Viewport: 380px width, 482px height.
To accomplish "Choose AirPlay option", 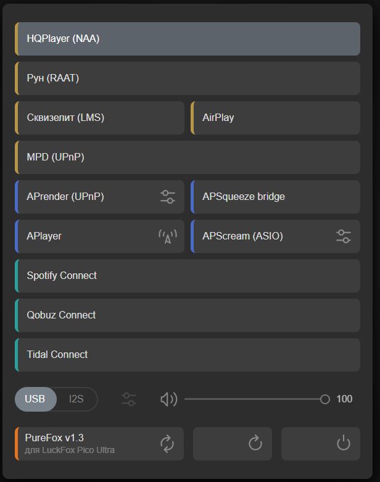I will click(x=275, y=118).
